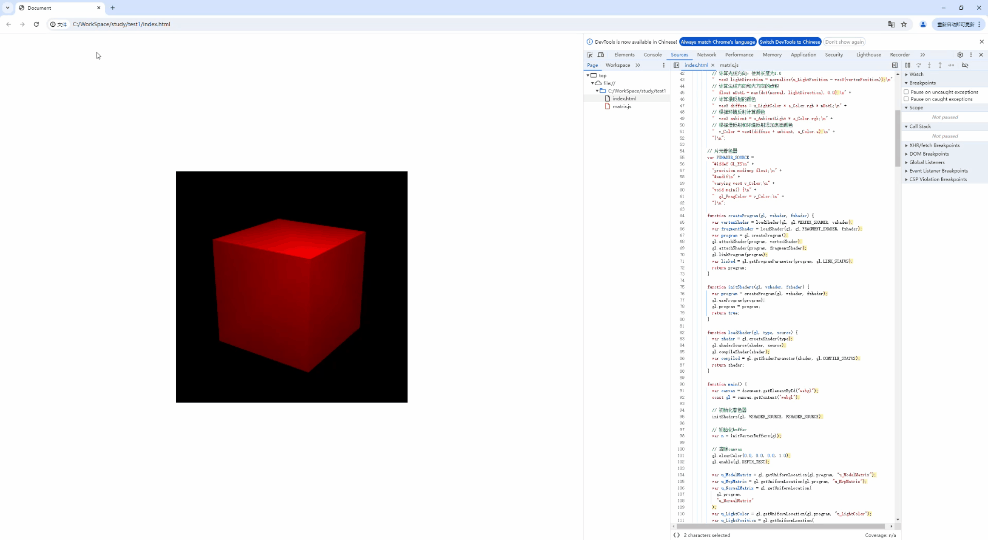This screenshot has width=988, height=540.
Task: Enable Pause on uncaught exceptions
Action: (x=906, y=92)
